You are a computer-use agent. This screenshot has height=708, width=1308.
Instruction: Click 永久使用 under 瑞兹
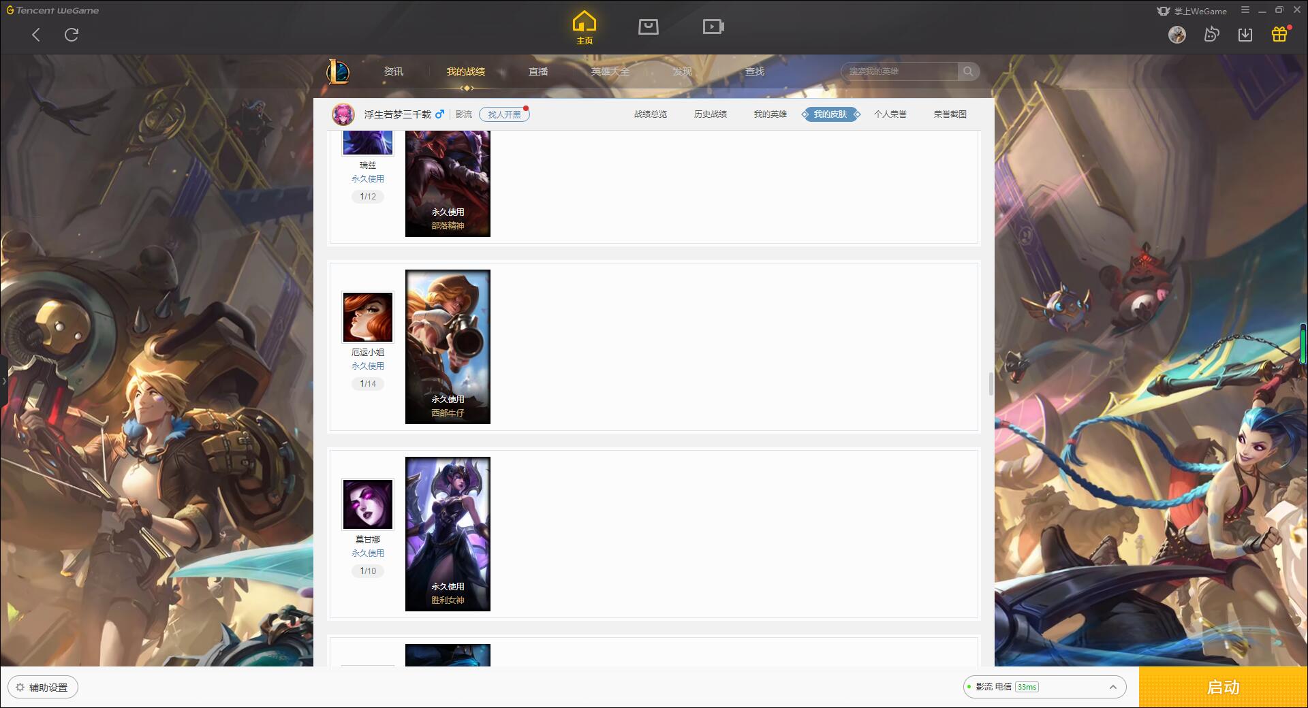[368, 179]
